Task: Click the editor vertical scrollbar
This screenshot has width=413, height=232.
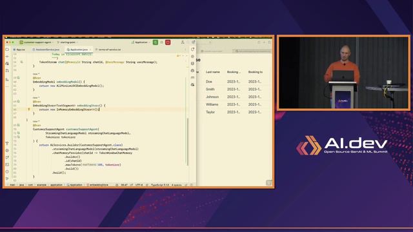Action: (188, 142)
